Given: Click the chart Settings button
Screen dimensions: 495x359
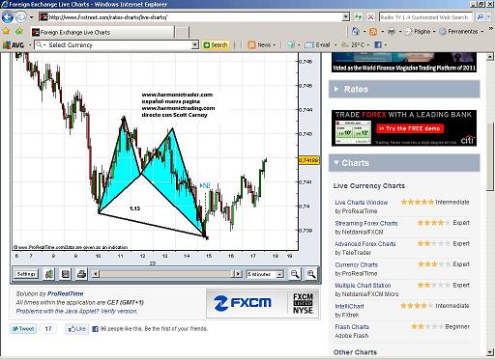Looking at the screenshot, I should [26, 274].
